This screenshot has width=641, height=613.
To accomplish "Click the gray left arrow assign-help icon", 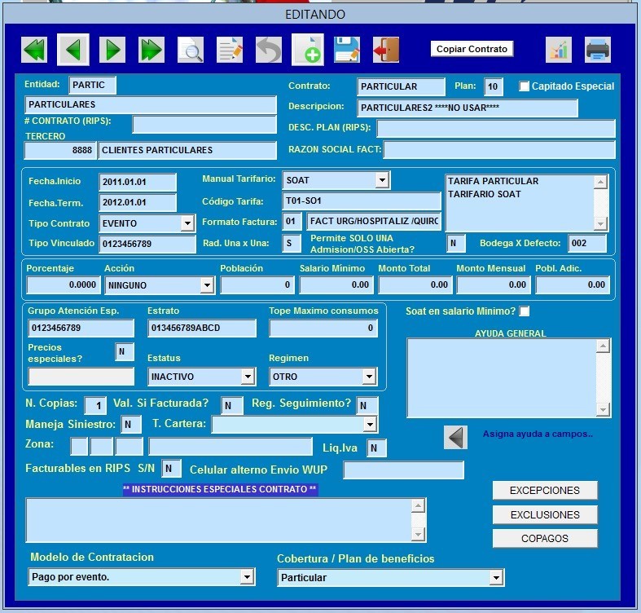I will (x=456, y=438).
